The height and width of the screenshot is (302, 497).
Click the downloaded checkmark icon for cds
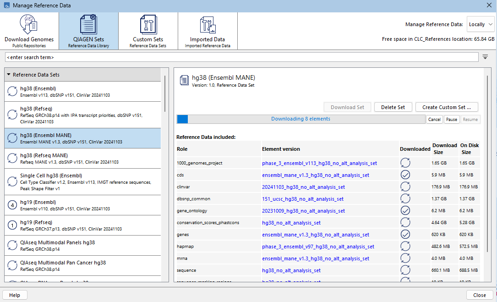(405, 175)
